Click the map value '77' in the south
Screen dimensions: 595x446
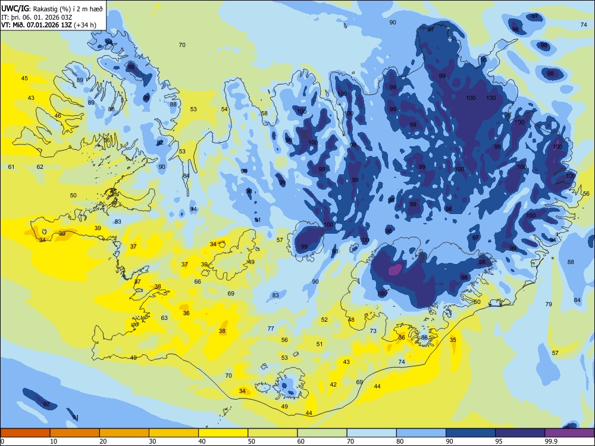tap(271, 328)
